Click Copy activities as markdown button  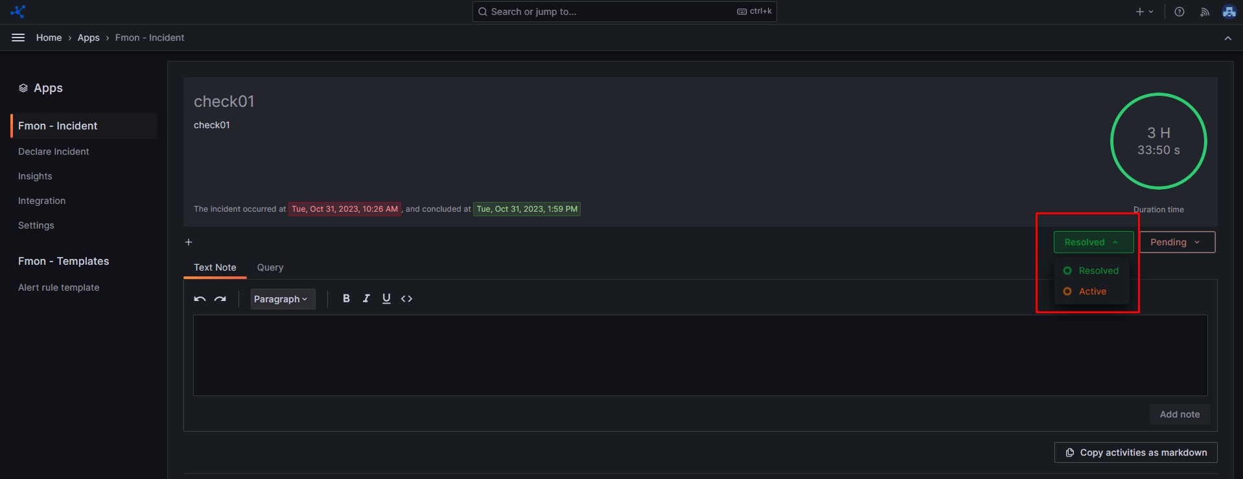(x=1135, y=452)
